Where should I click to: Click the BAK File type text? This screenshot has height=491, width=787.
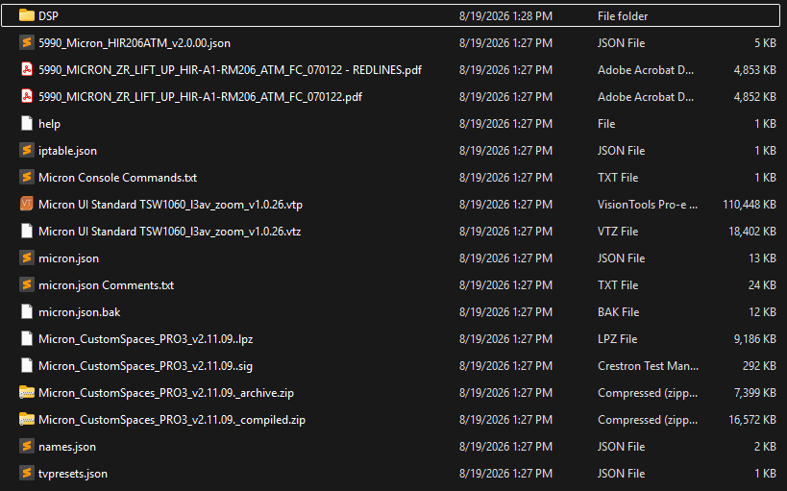click(x=619, y=312)
